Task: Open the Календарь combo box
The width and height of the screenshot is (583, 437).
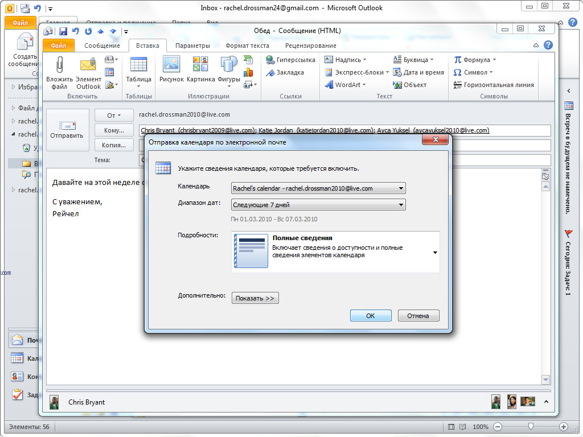Action: point(318,188)
